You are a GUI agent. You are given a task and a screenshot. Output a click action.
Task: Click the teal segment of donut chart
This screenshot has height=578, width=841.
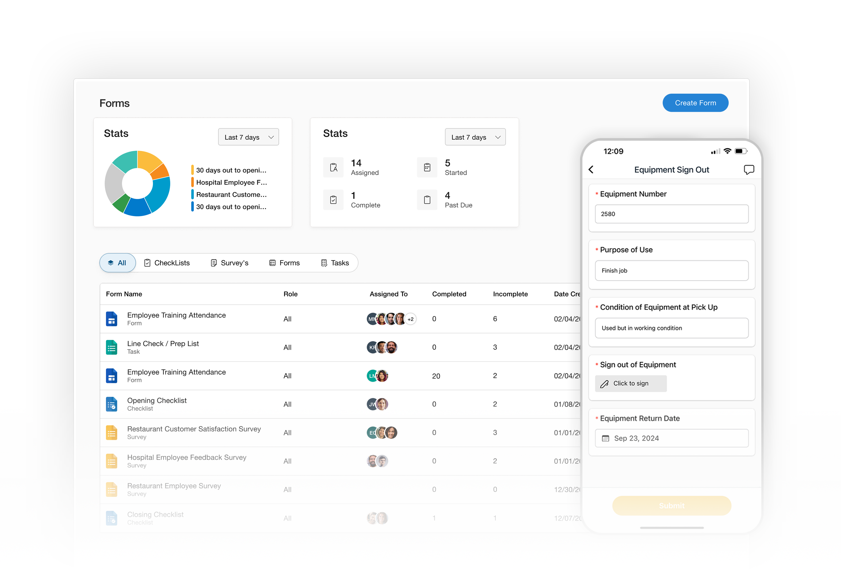(126, 161)
